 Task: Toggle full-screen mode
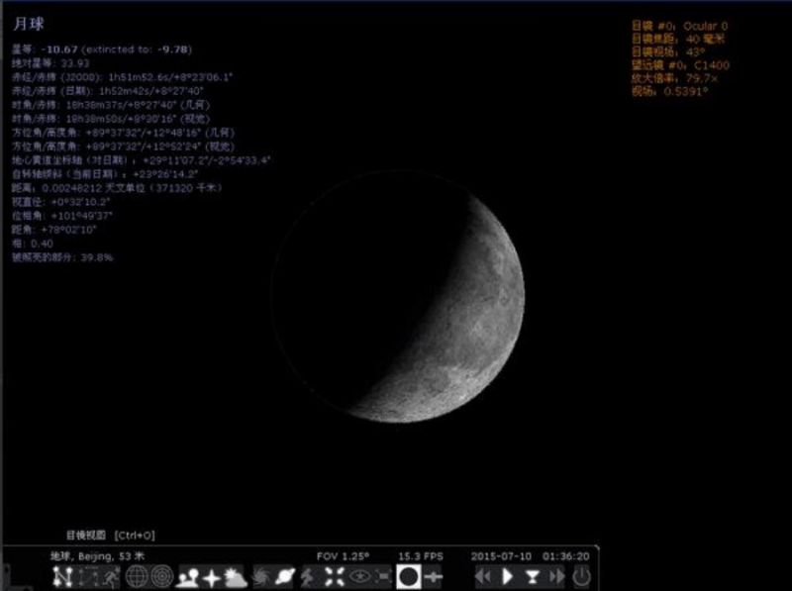(383, 576)
